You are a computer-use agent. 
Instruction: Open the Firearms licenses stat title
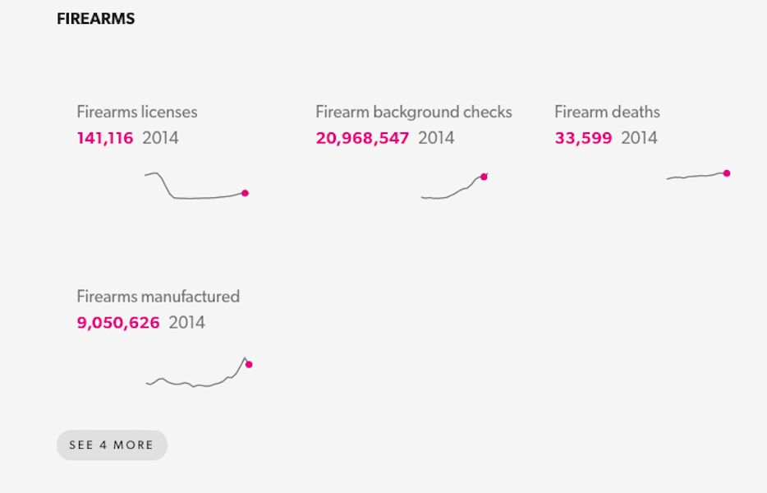click(137, 112)
